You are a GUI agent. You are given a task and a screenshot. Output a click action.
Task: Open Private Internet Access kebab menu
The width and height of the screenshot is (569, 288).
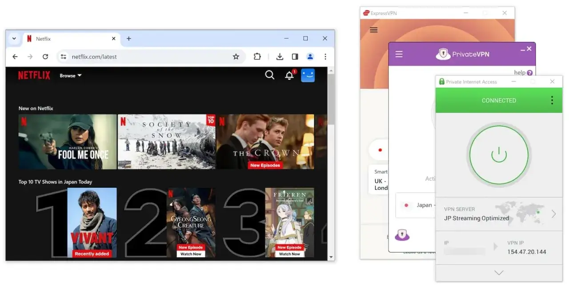point(551,100)
